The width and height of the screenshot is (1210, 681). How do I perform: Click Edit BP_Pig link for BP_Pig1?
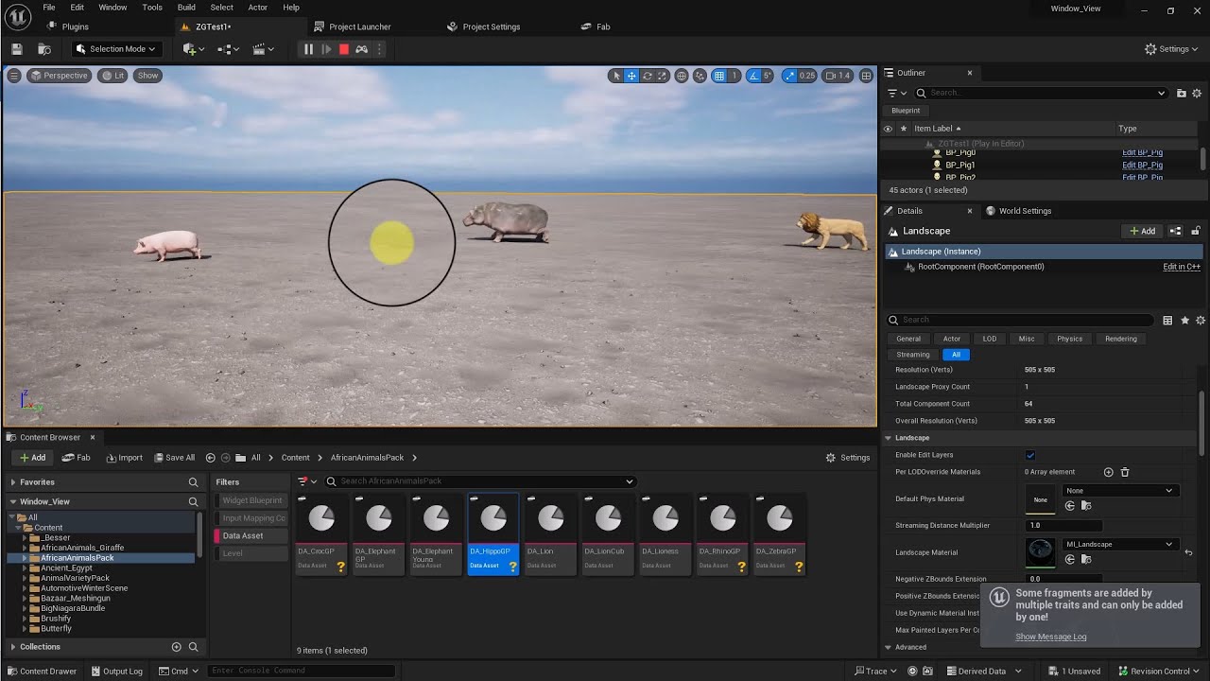(x=1142, y=165)
